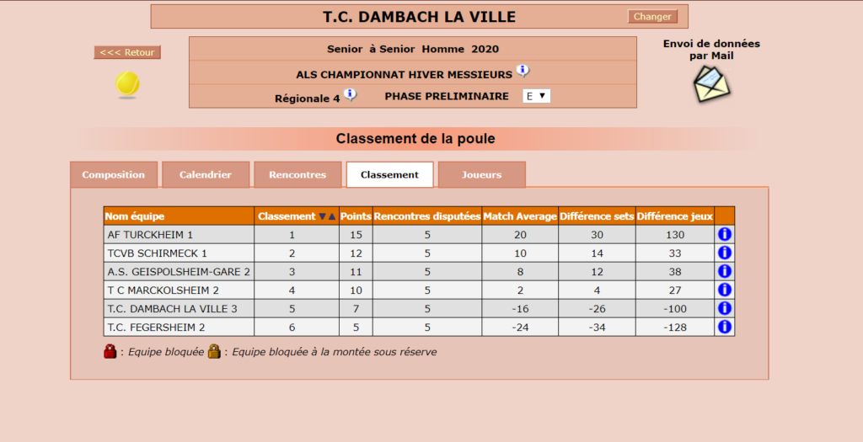Sort Classement descending with down arrow
Image resolution: width=863 pixels, height=442 pixels.
323,216
